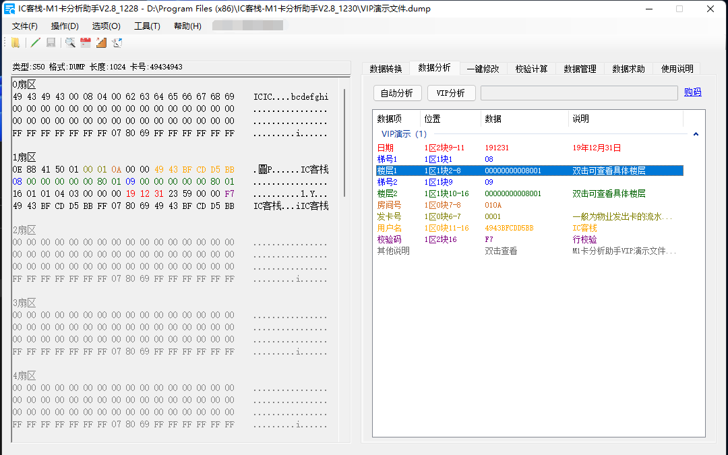Click the card info line with 卡号:49434943
Viewport: 728px width, 455px height.
pyautogui.click(x=97, y=67)
